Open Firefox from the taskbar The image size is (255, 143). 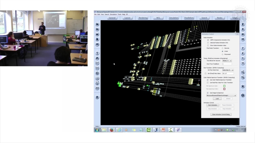coord(111,130)
